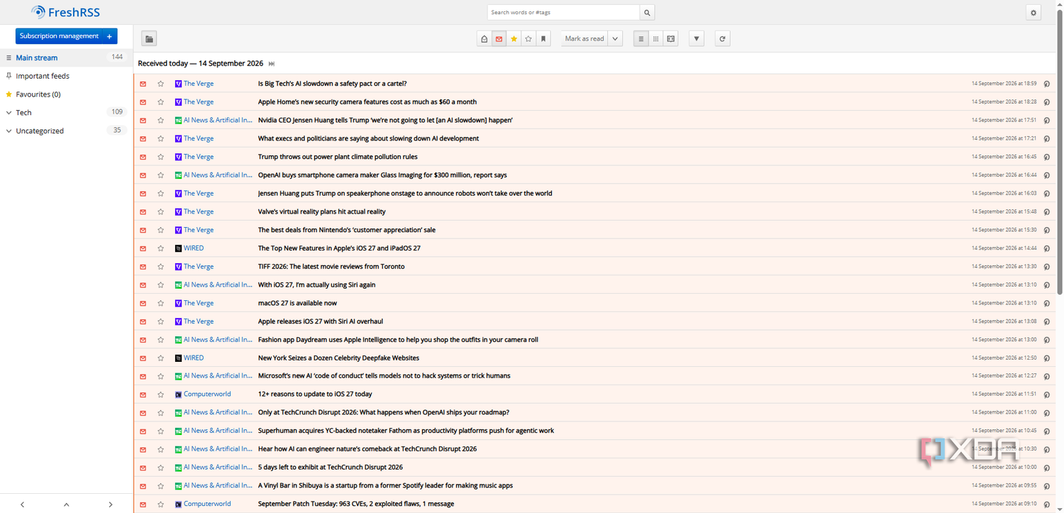1064x513 pixels.
Task: Click the magnifier search button
Action: 647,13
